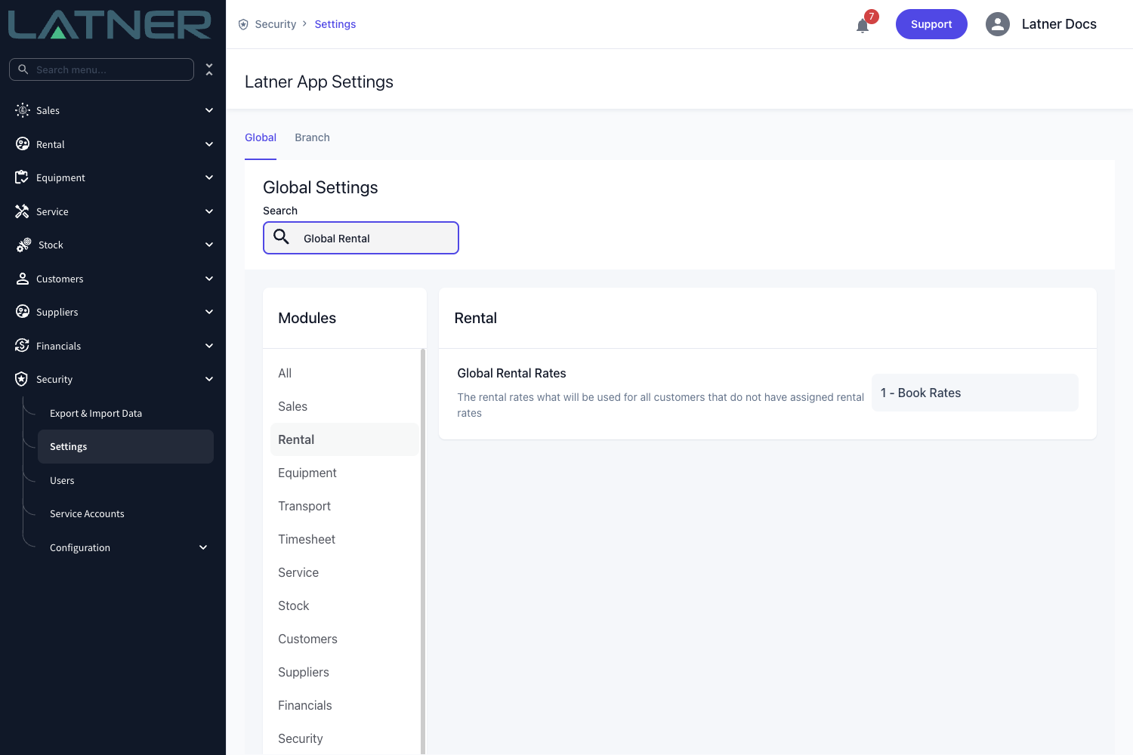Open the Global Rental Rates dropdown
1133x755 pixels.
pyautogui.click(x=974, y=393)
